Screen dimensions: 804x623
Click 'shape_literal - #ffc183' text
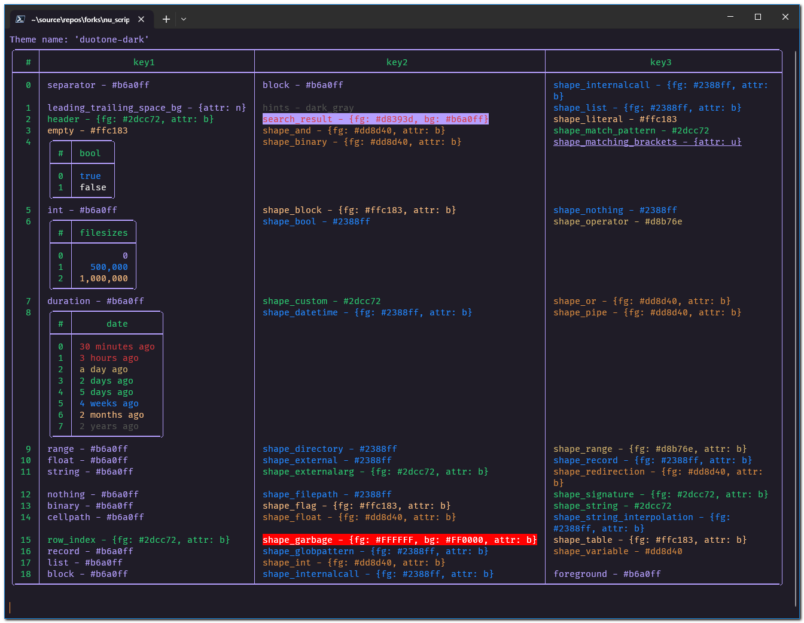(x=616, y=119)
